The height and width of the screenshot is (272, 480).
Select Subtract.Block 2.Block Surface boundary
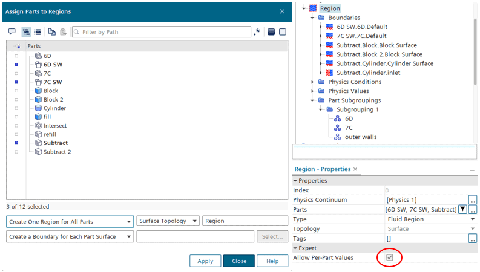pyautogui.click(x=380, y=54)
